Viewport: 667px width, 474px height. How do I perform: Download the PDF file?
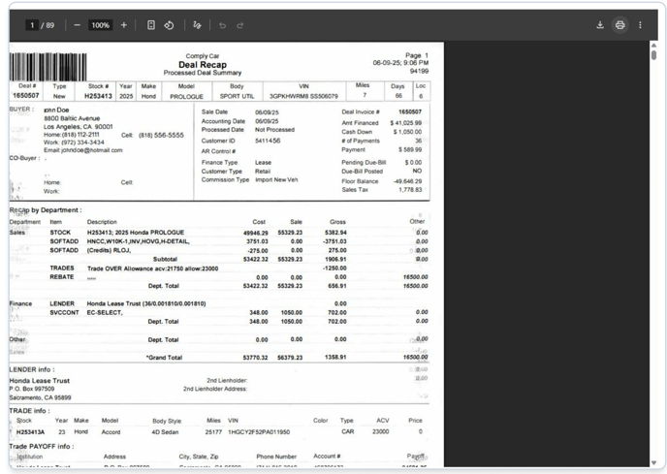coord(600,25)
